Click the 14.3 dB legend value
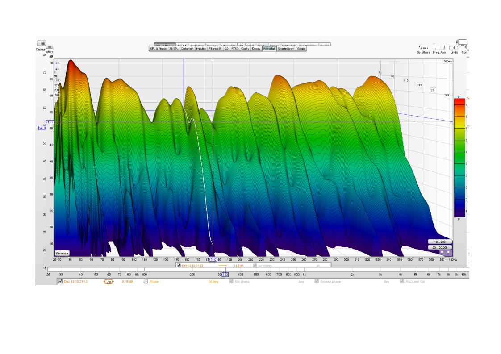The width and height of the screenshot is (501, 354). [238, 266]
